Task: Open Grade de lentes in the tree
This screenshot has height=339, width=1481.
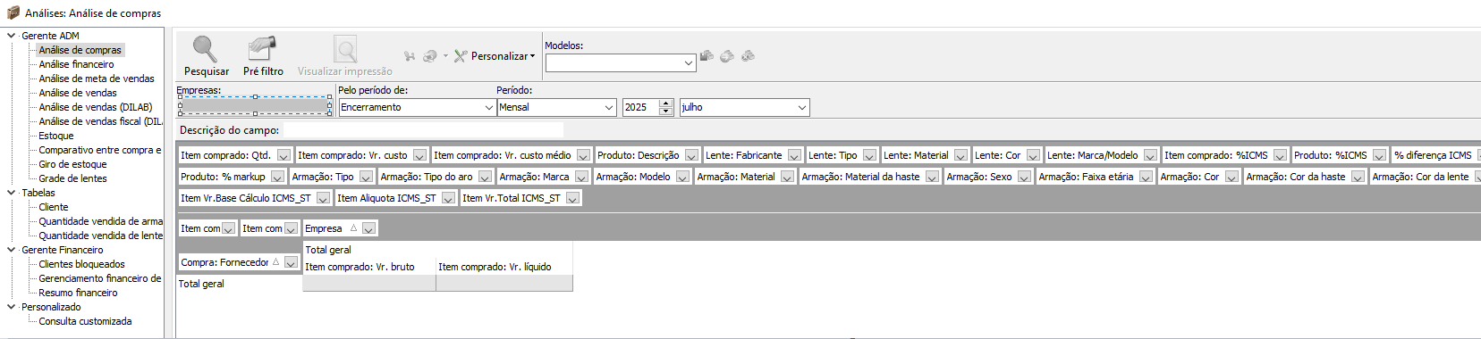Action: [72, 178]
